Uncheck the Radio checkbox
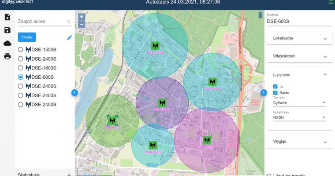Image resolution: width=335 pixels, height=176 pixels. 275,93
